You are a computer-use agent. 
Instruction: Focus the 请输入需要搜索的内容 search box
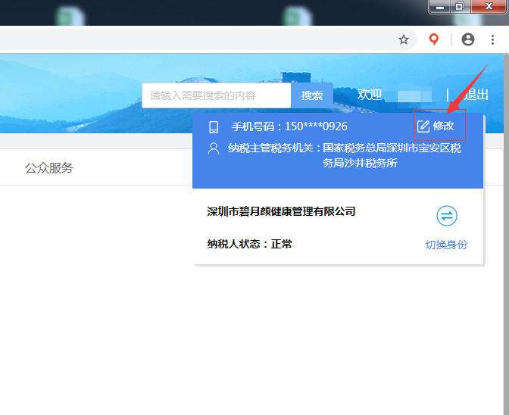point(216,95)
